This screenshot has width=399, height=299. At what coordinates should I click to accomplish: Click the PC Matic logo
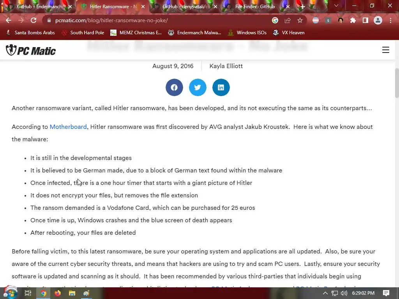coord(31,50)
